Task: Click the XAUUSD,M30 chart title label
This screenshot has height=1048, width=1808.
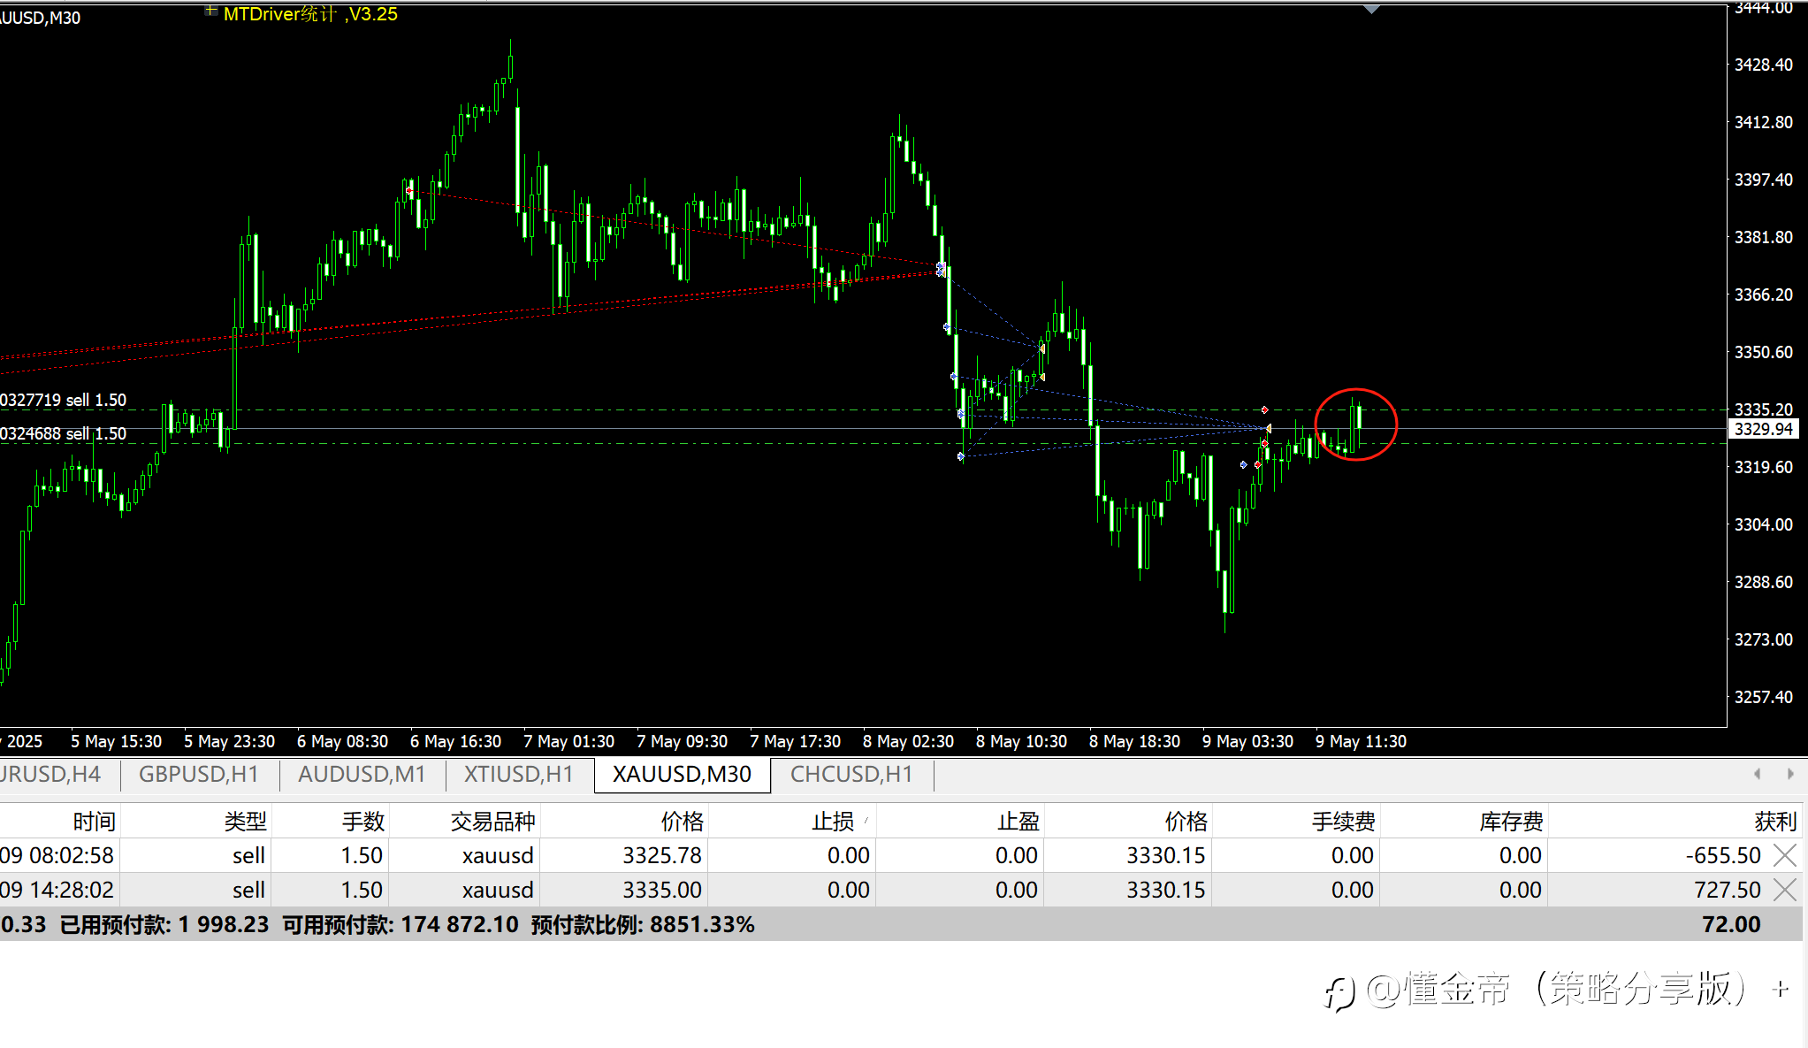Action: tap(40, 18)
